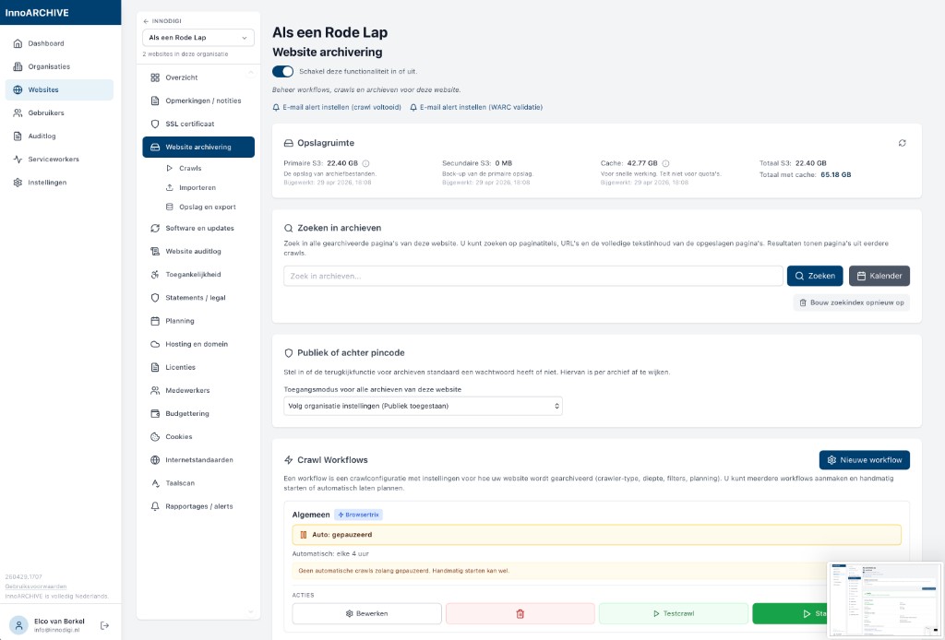The image size is (945, 640).
Task: Click the refresh icon in Opslagruimte card
Action: (902, 143)
